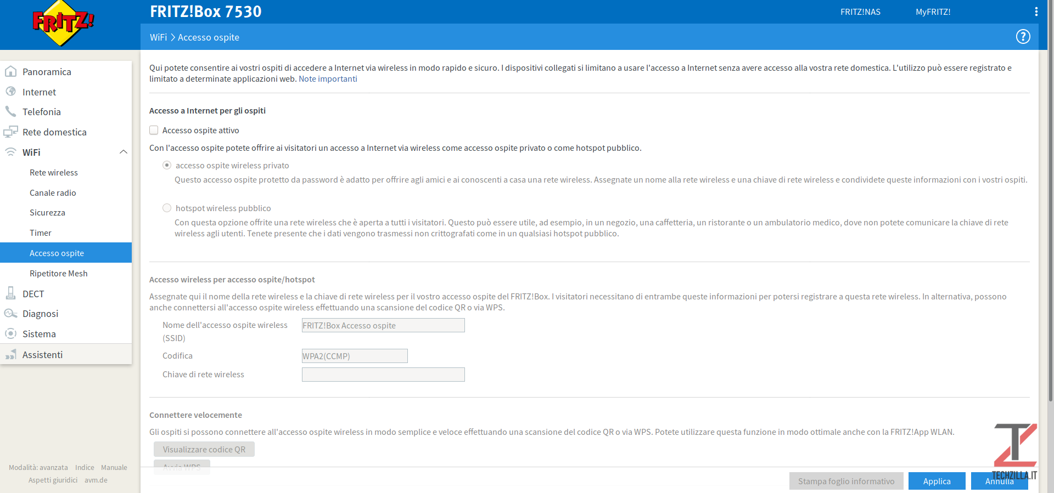This screenshot has height=493, width=1054.
Task: Select hotspot wireless pubblico option
Action: [167, 208]
